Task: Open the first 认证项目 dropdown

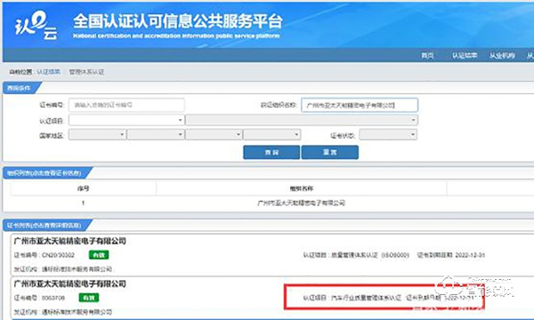Action: coord(126,120)
